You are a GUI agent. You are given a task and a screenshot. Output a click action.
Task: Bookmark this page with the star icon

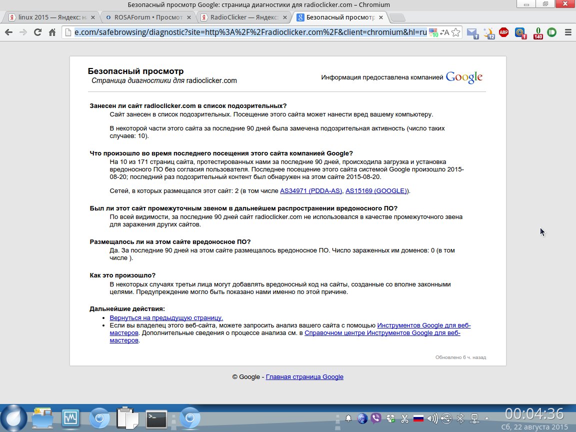pyautogui.click(x=456, y=32)
